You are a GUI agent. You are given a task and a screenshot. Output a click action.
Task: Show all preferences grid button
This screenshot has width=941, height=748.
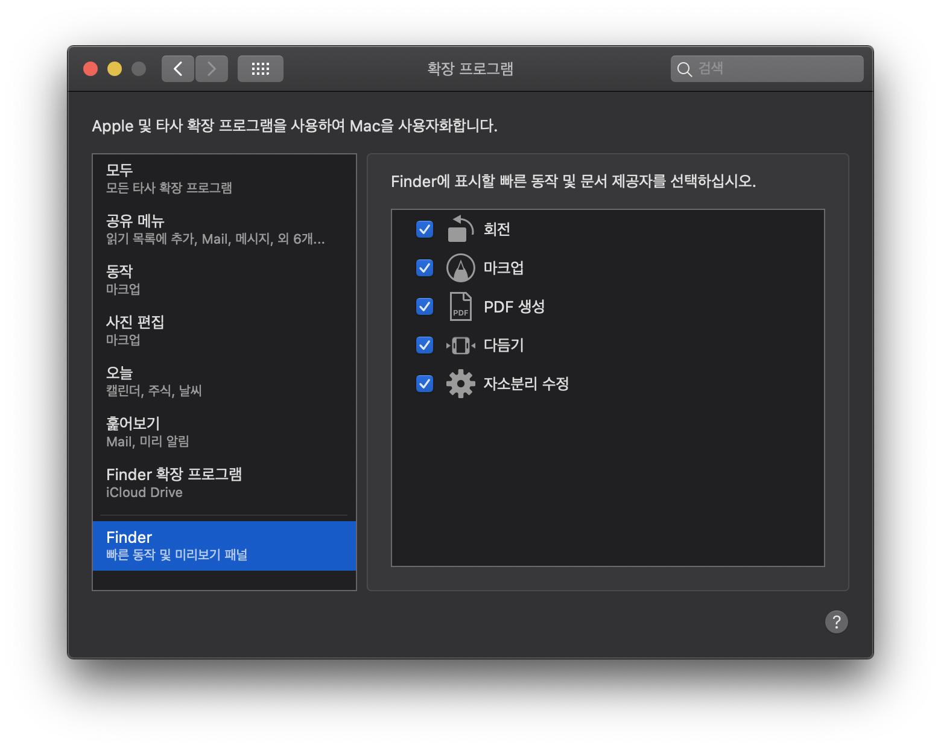(261, 69)
